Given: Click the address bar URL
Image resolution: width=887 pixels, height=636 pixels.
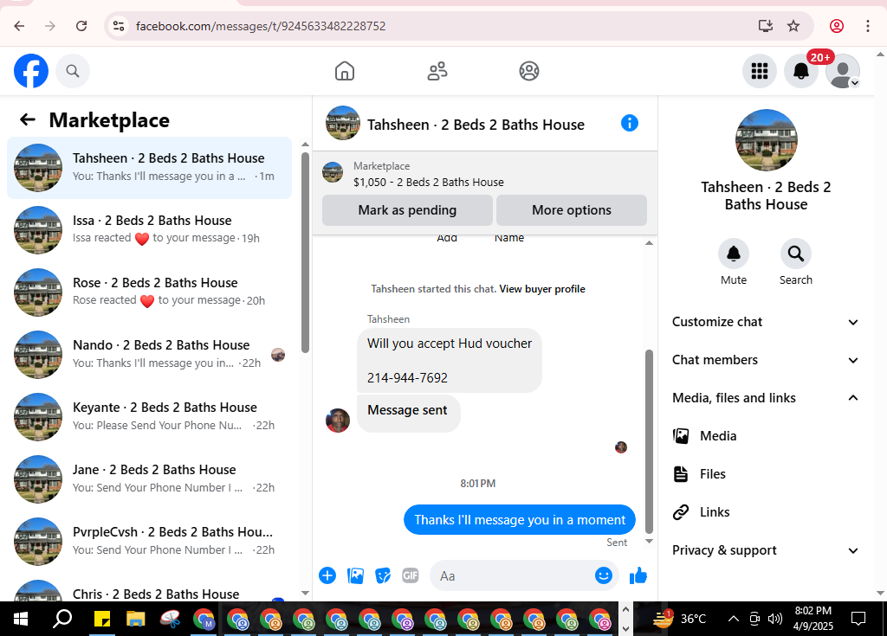Looking at the screenshot, I should click(x=261, y=27).
